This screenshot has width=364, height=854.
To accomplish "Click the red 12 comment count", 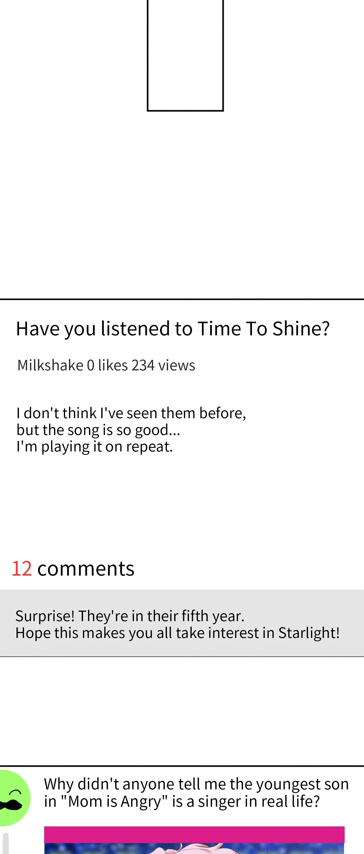I will pos(22,569).
